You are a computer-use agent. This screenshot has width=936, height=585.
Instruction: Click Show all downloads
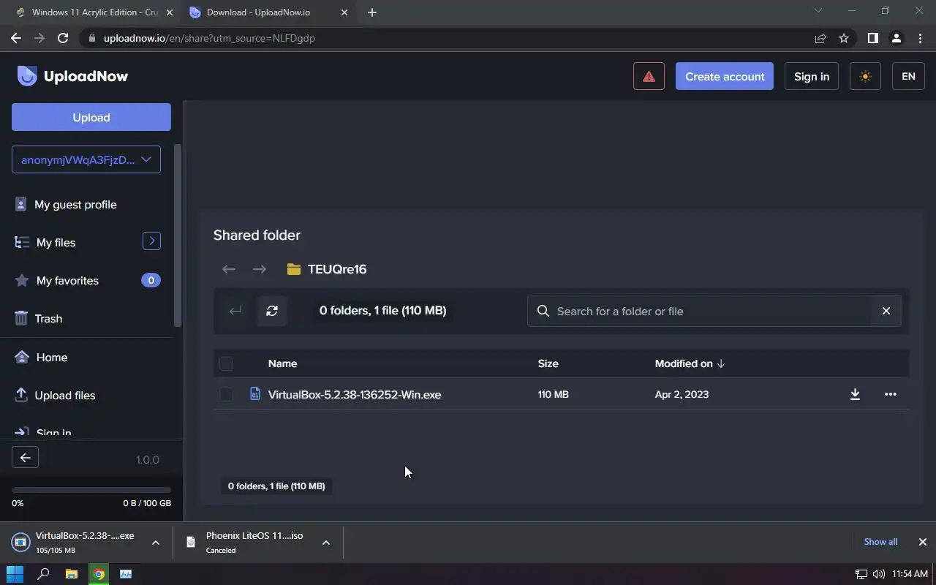click(x=880, y=542)
